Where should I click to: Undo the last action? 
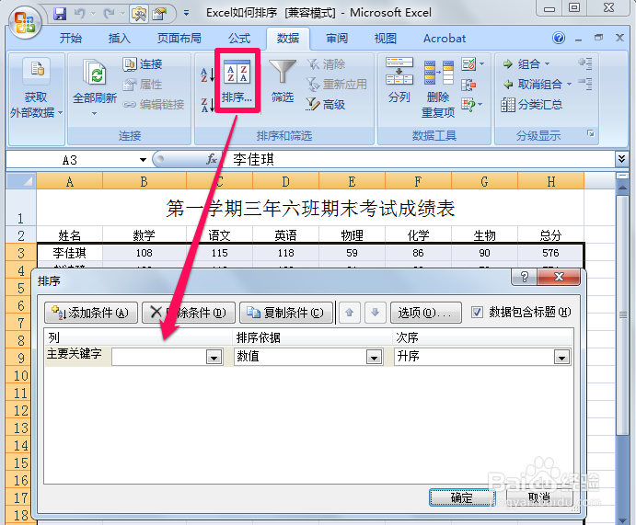[x=79, y=14]
